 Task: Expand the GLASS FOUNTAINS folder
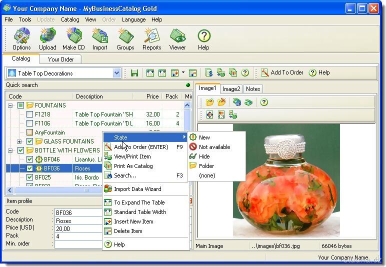pyautogui.click(x=20, y=141)
